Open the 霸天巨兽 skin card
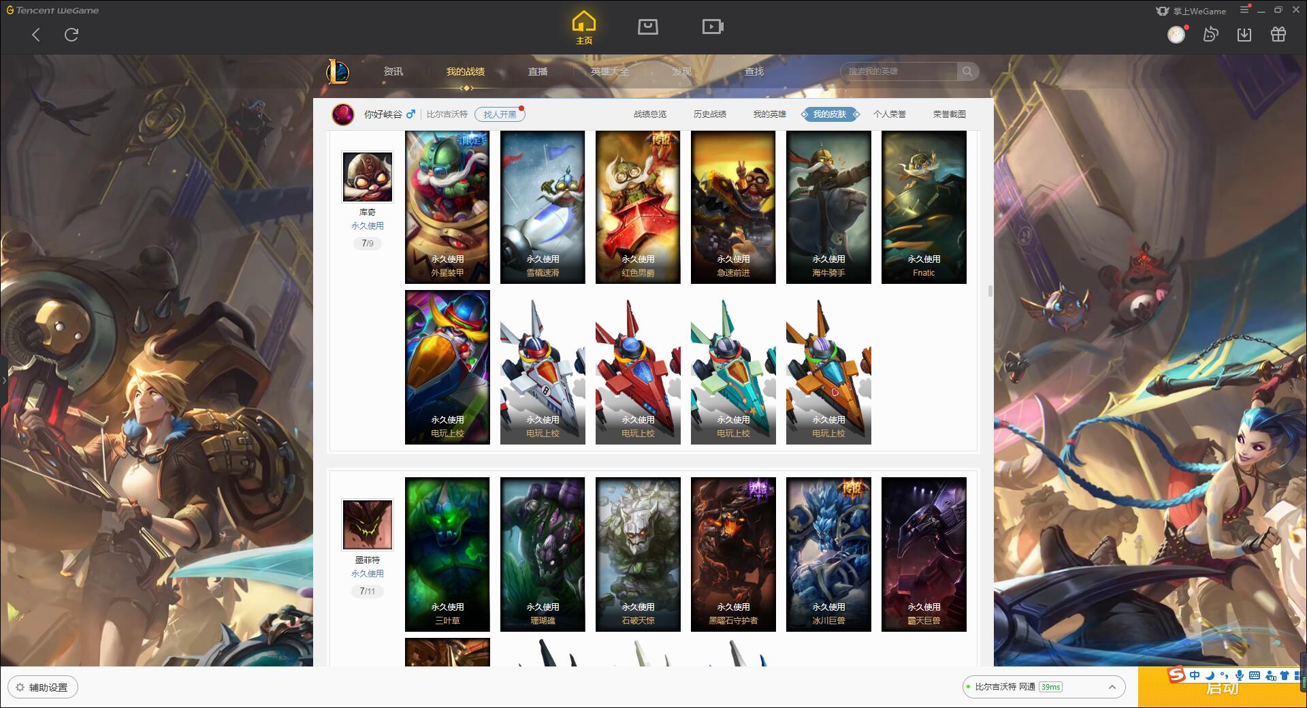The height and width of the screenshot is (708, 1307). (x=924, y=554)
